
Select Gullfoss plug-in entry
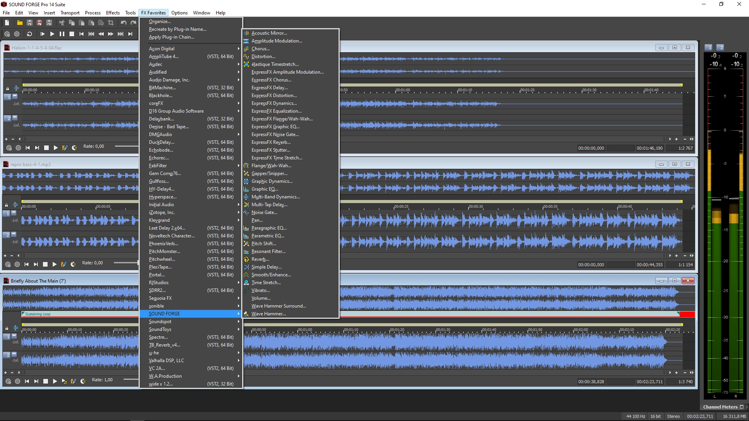point(191,181)
